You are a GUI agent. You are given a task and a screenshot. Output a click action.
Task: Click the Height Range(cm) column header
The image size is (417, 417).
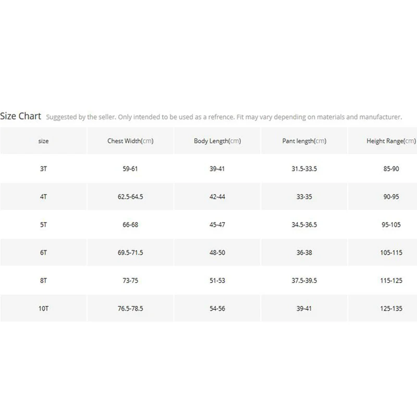[x=391, y=141]
